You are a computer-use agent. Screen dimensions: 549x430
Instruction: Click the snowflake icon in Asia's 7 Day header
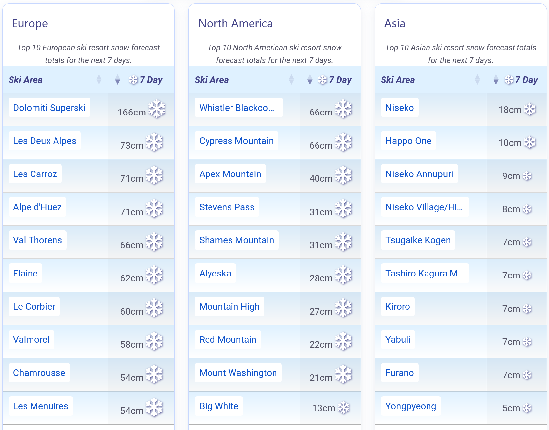point(509,80)
